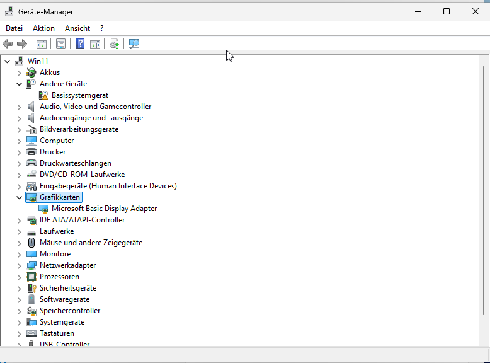This screenshot has width=490, height=363.
Task: Click the DVD/CD-ROM drive icon
Action: [x=31, y=175]
